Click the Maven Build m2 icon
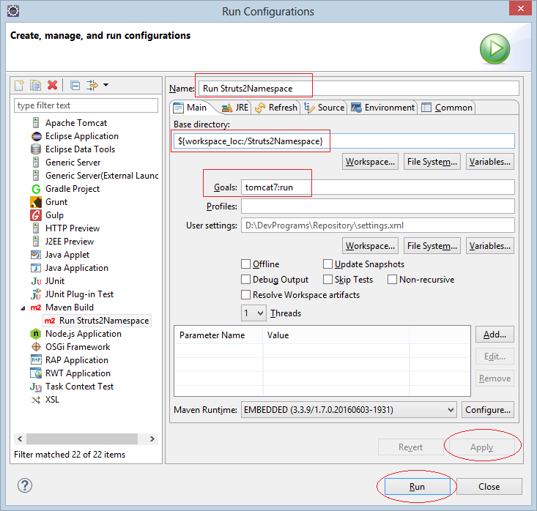This screenshot has width=537, height=511. click(36, 307)
